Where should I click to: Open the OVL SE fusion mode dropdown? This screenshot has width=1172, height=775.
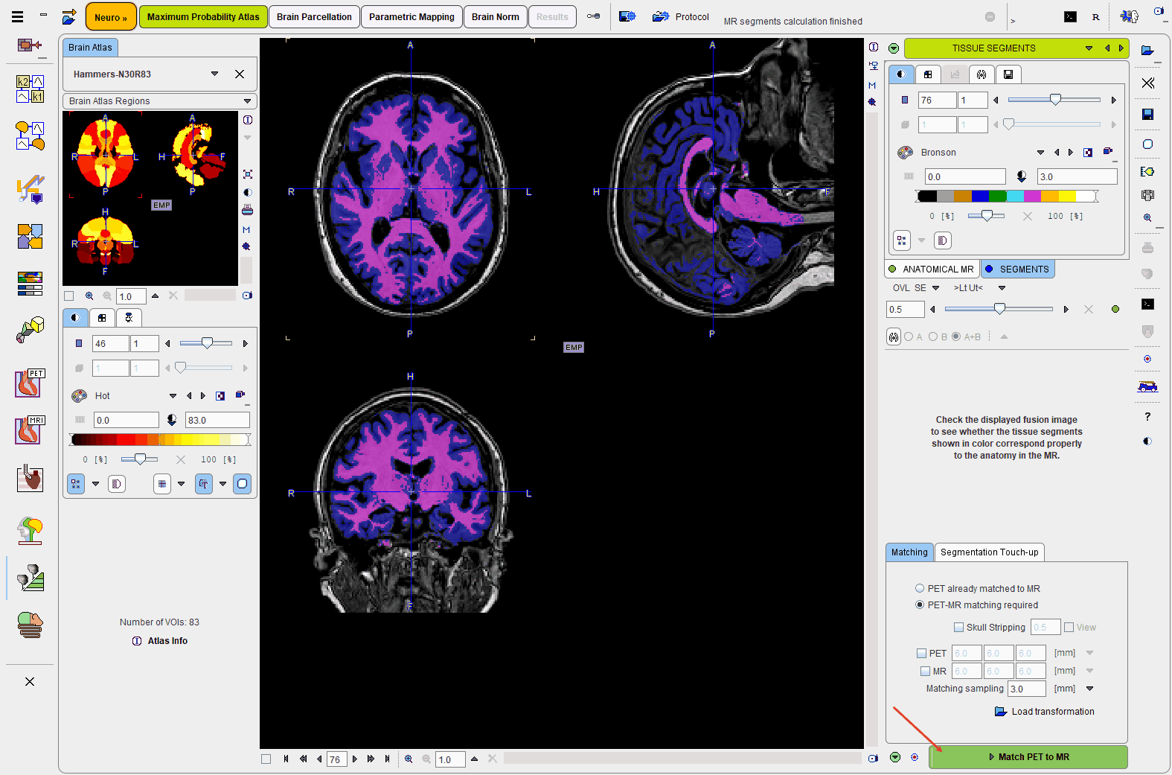coord(935,287)
